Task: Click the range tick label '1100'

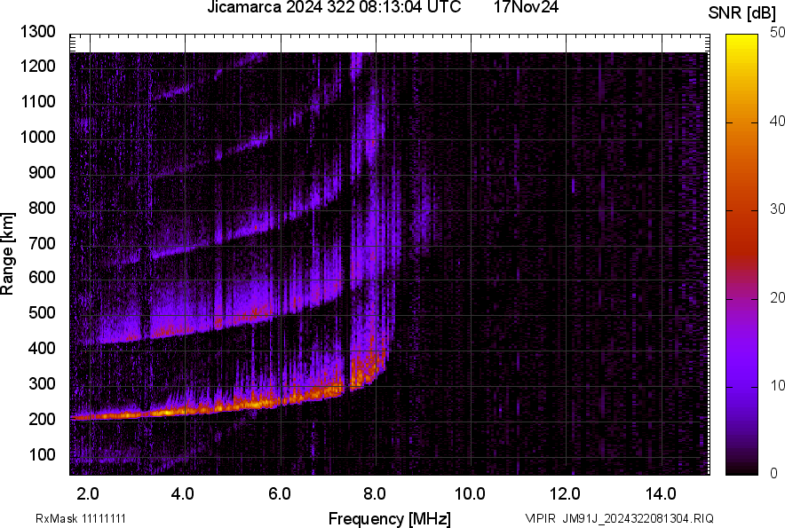Action: [x=37, y=101]
